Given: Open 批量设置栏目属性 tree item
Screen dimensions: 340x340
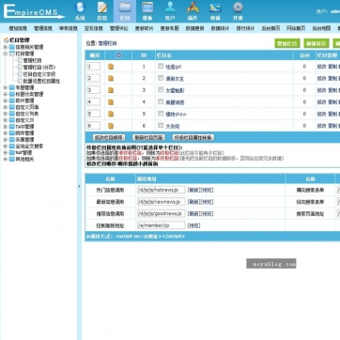Looking at the screenshot, I should [41, 81].
